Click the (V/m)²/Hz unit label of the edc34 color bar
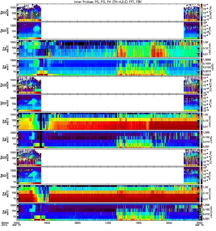Image resolution: width=216 pixels, height=231 pixels. (211, 157)
